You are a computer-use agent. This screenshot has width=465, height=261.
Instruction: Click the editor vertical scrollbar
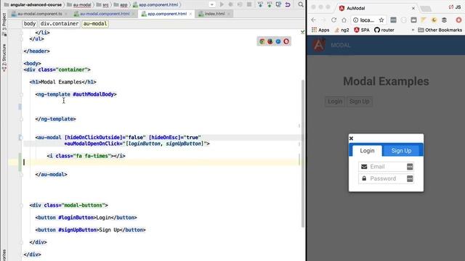coord(303,153)
